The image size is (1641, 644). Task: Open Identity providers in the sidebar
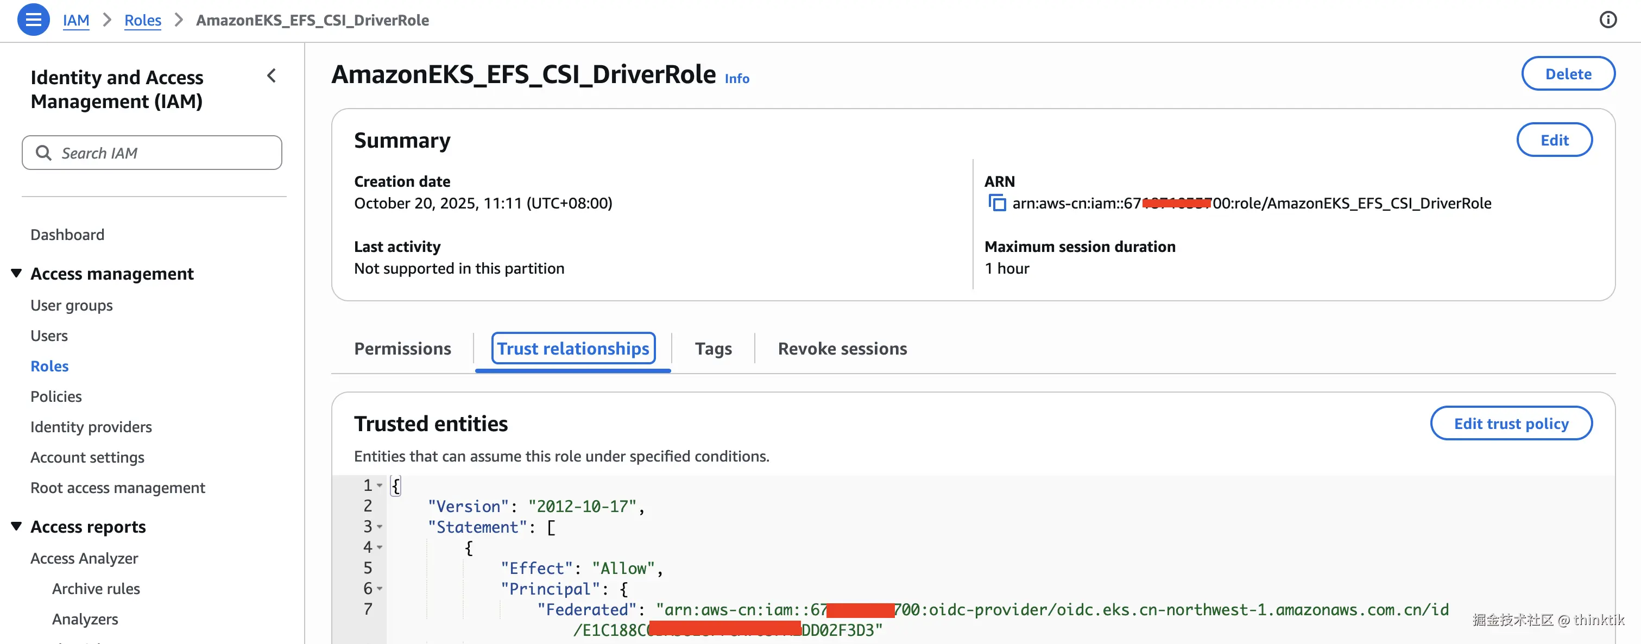coord(91,427)
